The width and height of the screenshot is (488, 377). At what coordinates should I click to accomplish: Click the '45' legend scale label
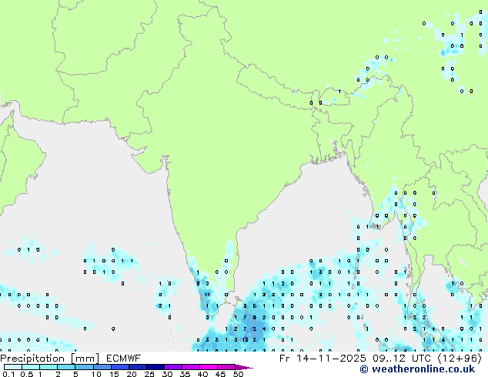coord(220,374)
